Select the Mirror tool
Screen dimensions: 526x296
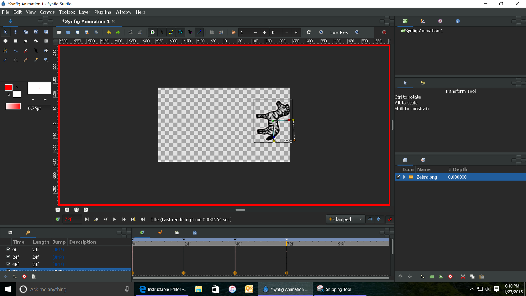point(46,32)
